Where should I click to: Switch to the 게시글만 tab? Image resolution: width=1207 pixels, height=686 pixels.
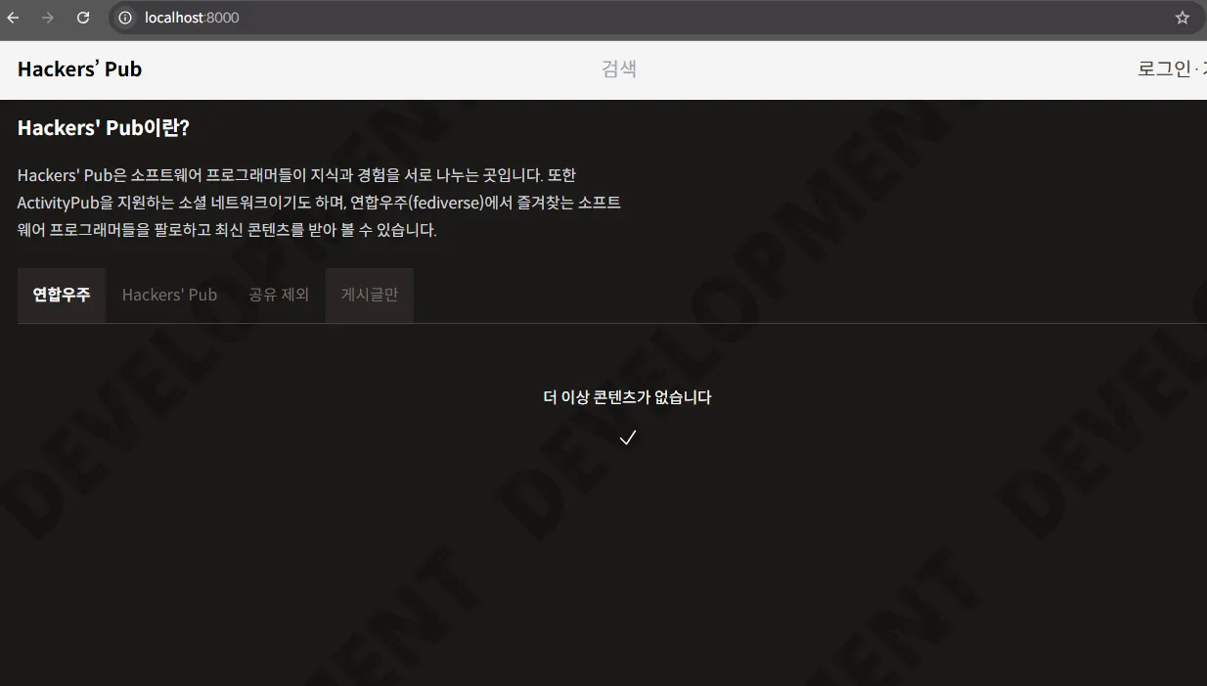(370, 295)
